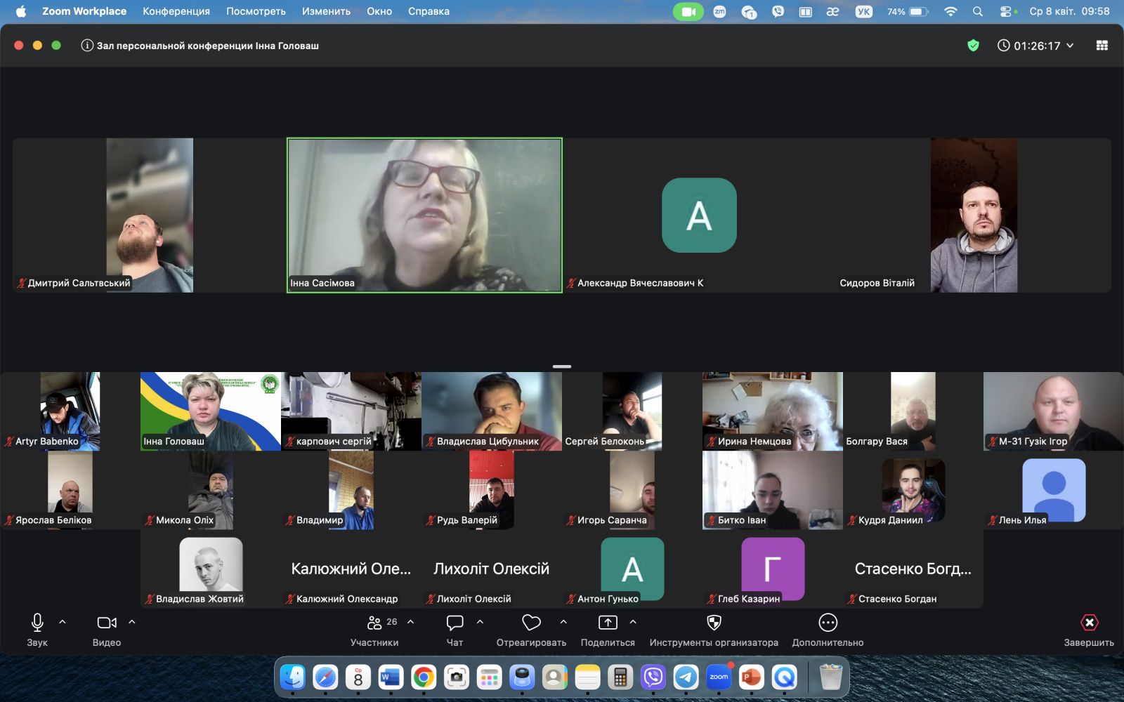The width and height of the screenshot is (1124, 702).
Task: Open the Host tools shield icon
Action: (714, 623)
